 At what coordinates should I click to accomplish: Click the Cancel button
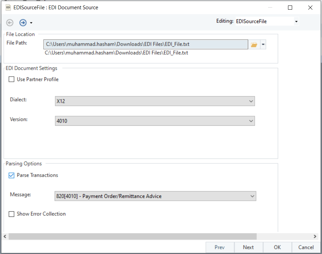[x=306, y=247]
